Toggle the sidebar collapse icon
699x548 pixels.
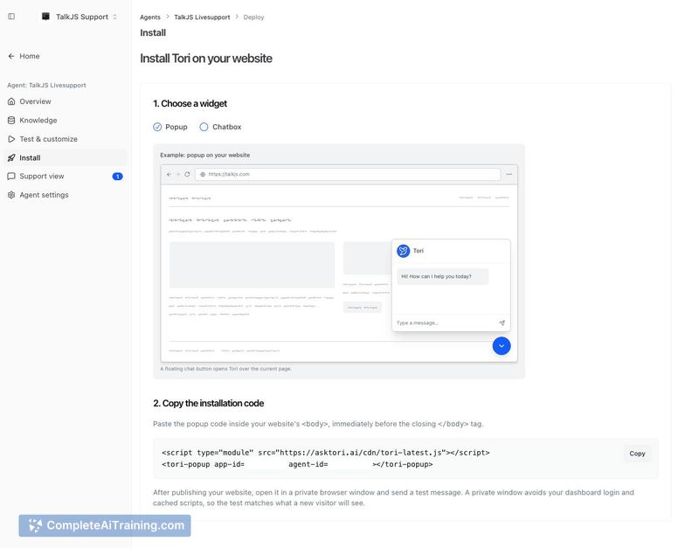point(11,17)
